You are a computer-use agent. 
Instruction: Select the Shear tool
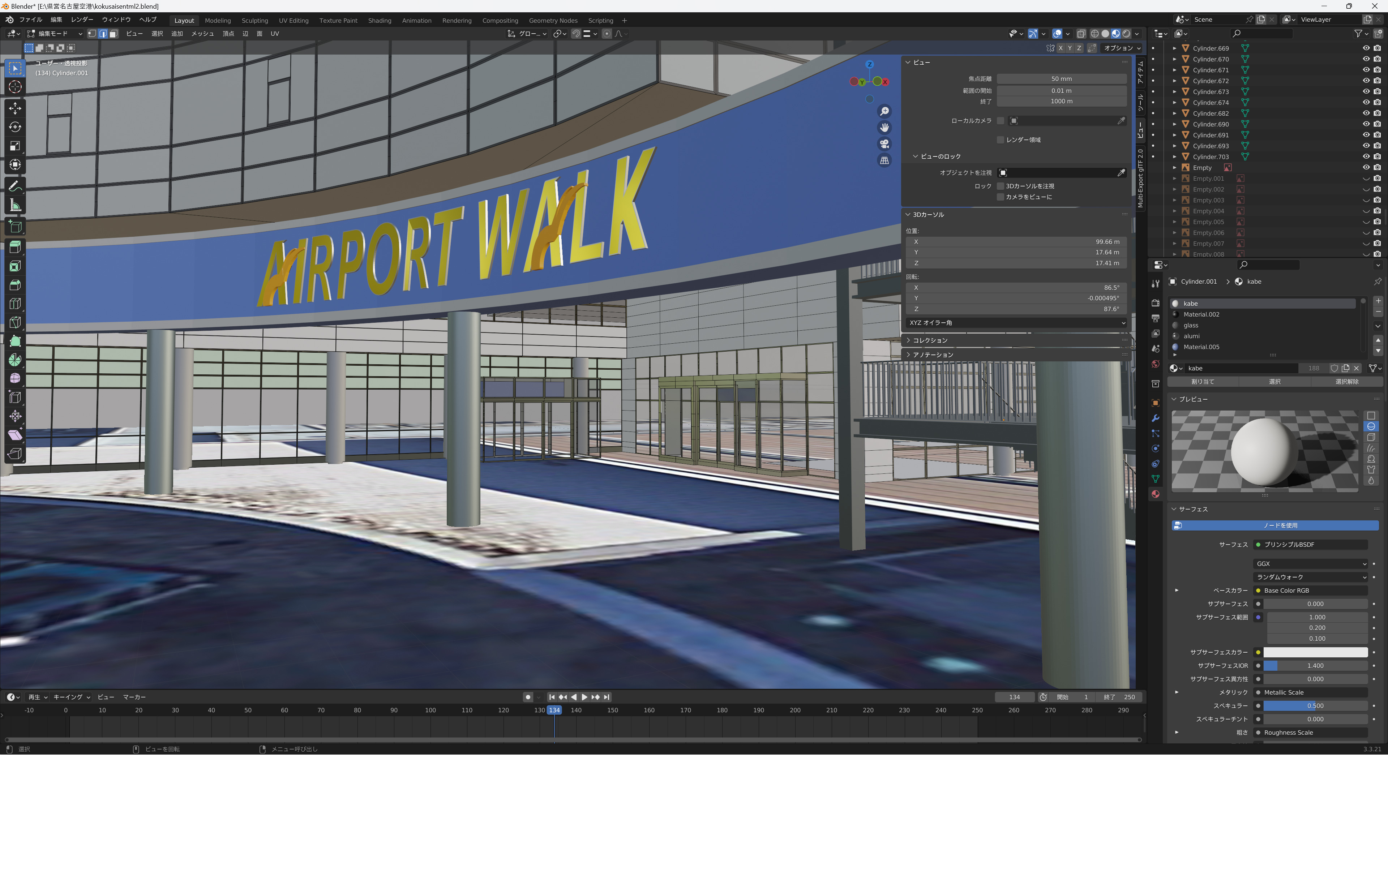16,435
